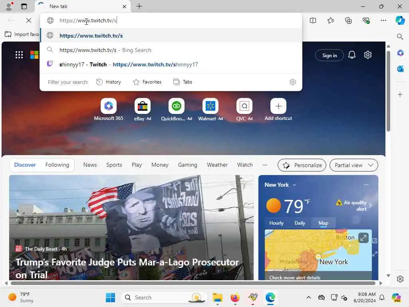Show hidden system tray icons chevron
Viewport: 409px width, 307px height.
pyautogui.click(x=309, y=297)
